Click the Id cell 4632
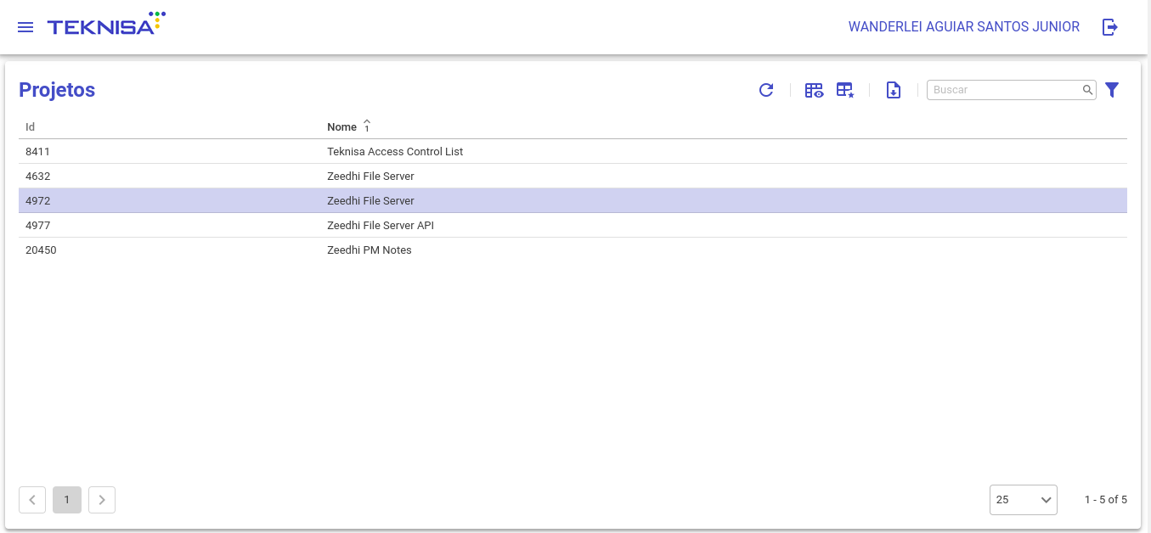The width and height of the screenshot is (1151, 533). [x=37, y=177]
